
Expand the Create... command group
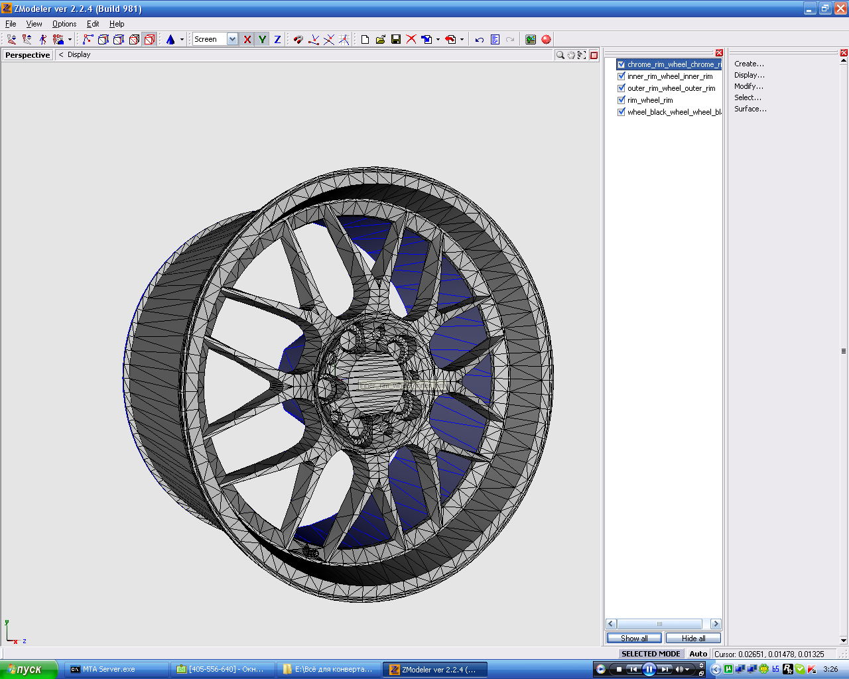pos(749,64)
